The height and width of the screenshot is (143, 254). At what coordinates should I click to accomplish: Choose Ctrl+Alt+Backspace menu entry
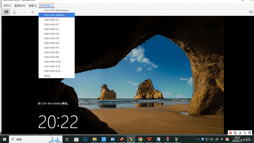pyautogui.click(x=56, y=10)
